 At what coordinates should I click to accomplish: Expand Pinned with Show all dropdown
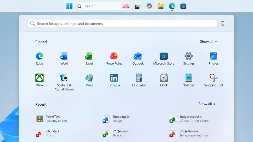point(208,42)
